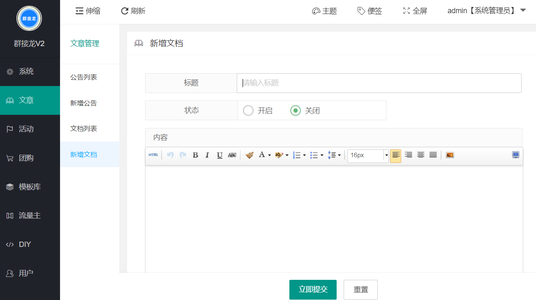Viewport: 536px width, 300px height.
Task: Expand bullet list style dropdown arrow
Action: [322, 155]
